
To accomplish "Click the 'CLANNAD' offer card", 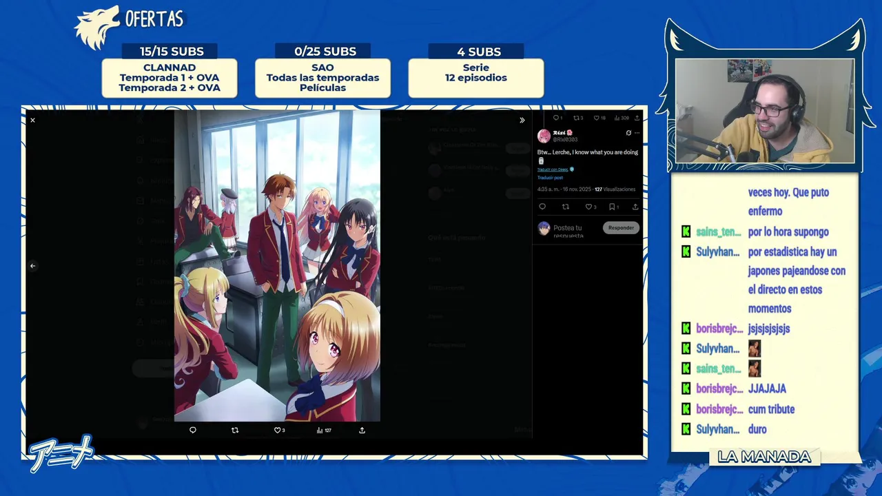I will (170, 78).
